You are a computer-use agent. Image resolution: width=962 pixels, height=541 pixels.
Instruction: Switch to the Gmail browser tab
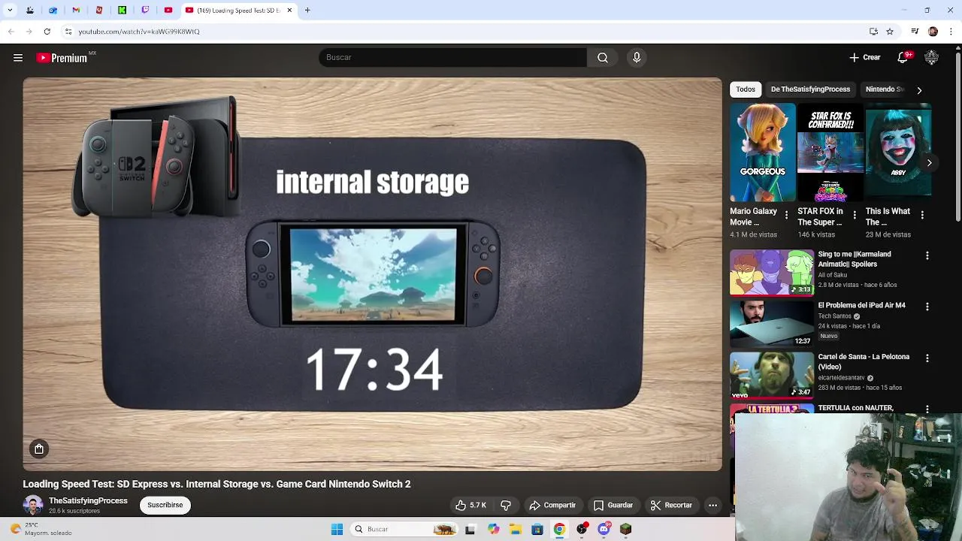pyautogui.click(x=76, y=11)
